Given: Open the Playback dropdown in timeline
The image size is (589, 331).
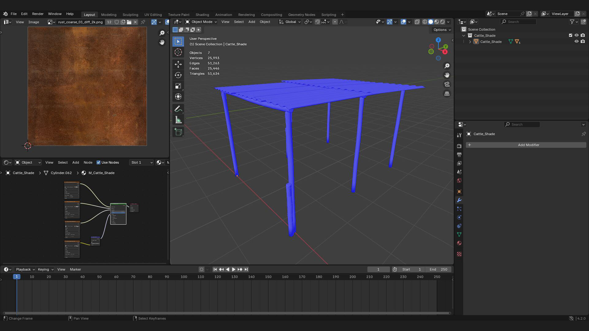Looking at the screenshot, I should (x=25, y=269).
